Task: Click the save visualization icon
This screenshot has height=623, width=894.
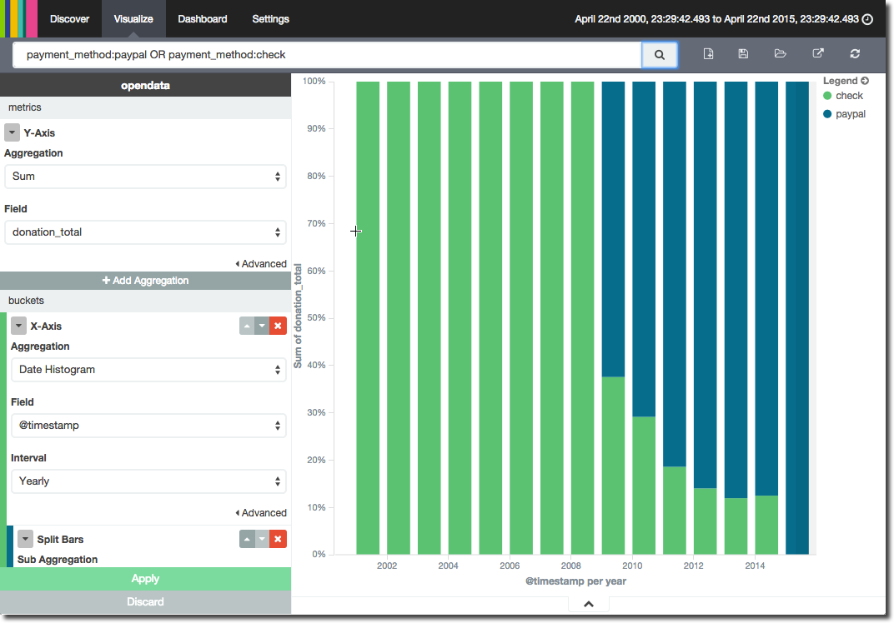Action: tap(743, 54)
